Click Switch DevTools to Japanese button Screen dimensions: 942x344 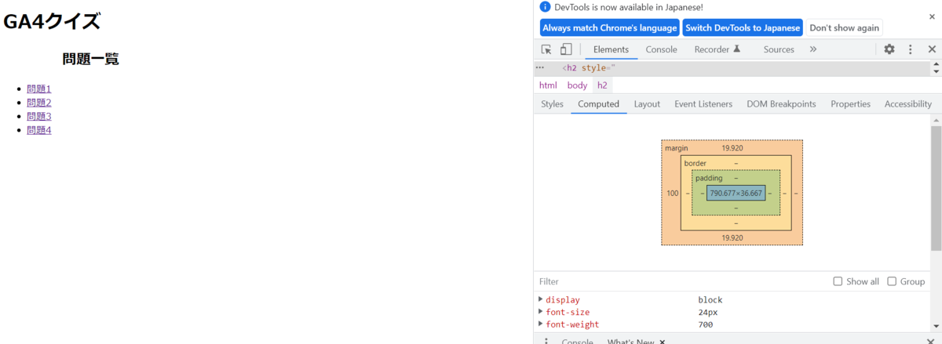click(743, 27)
